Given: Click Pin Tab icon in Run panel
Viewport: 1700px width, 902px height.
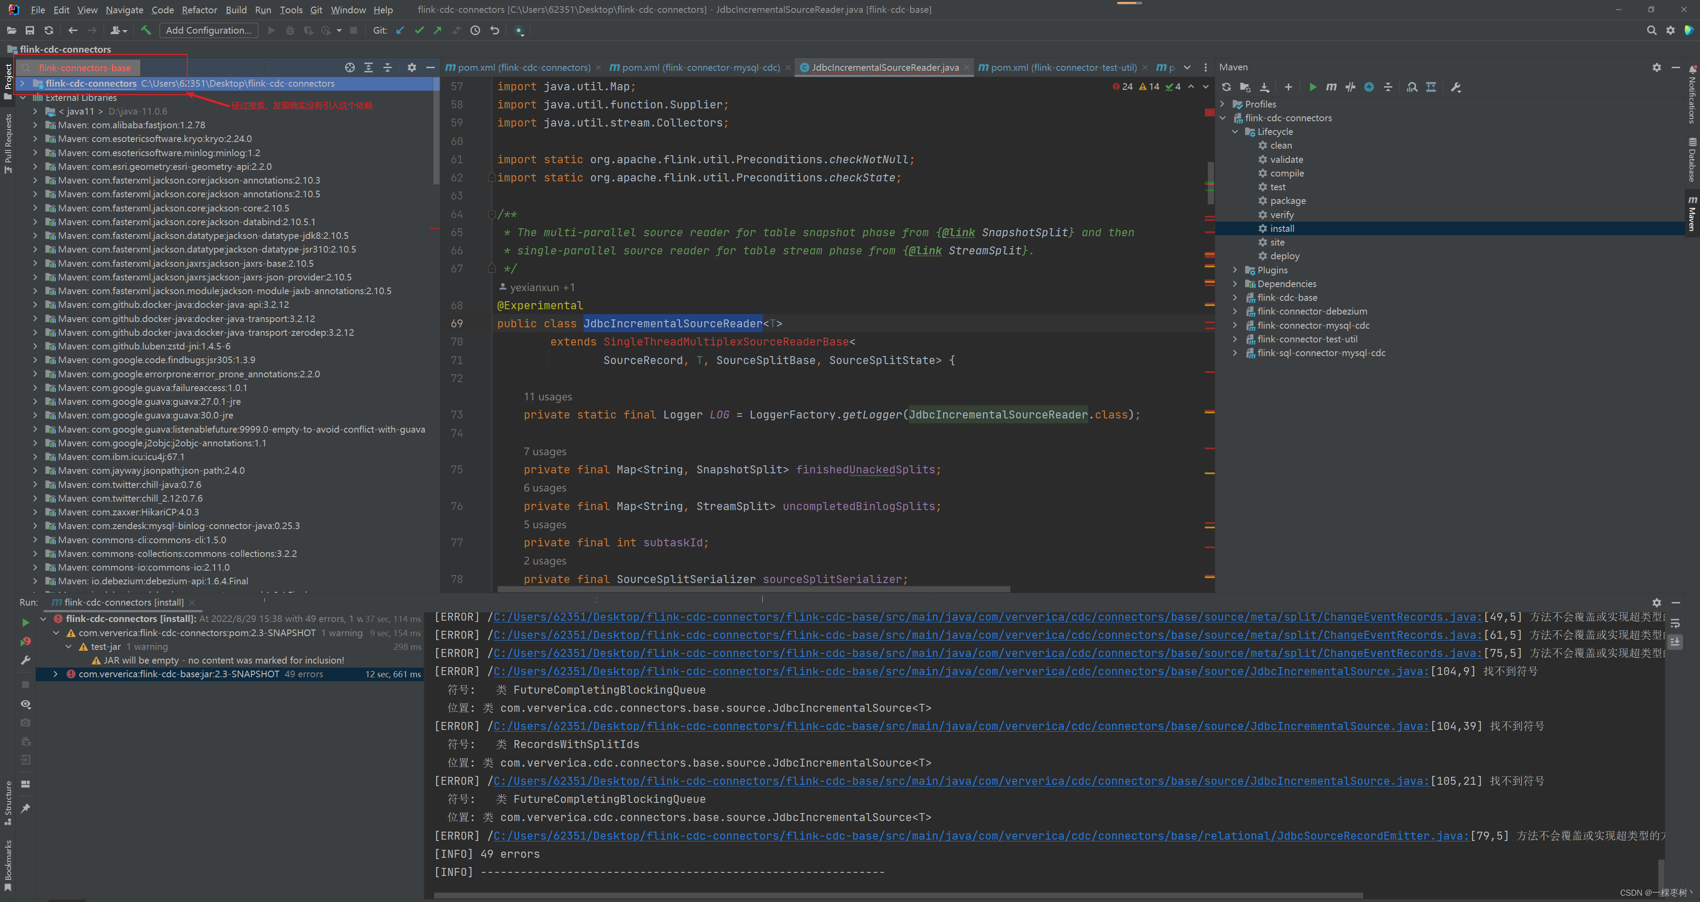Looking at the screenshot, I should tap(25, 808).
